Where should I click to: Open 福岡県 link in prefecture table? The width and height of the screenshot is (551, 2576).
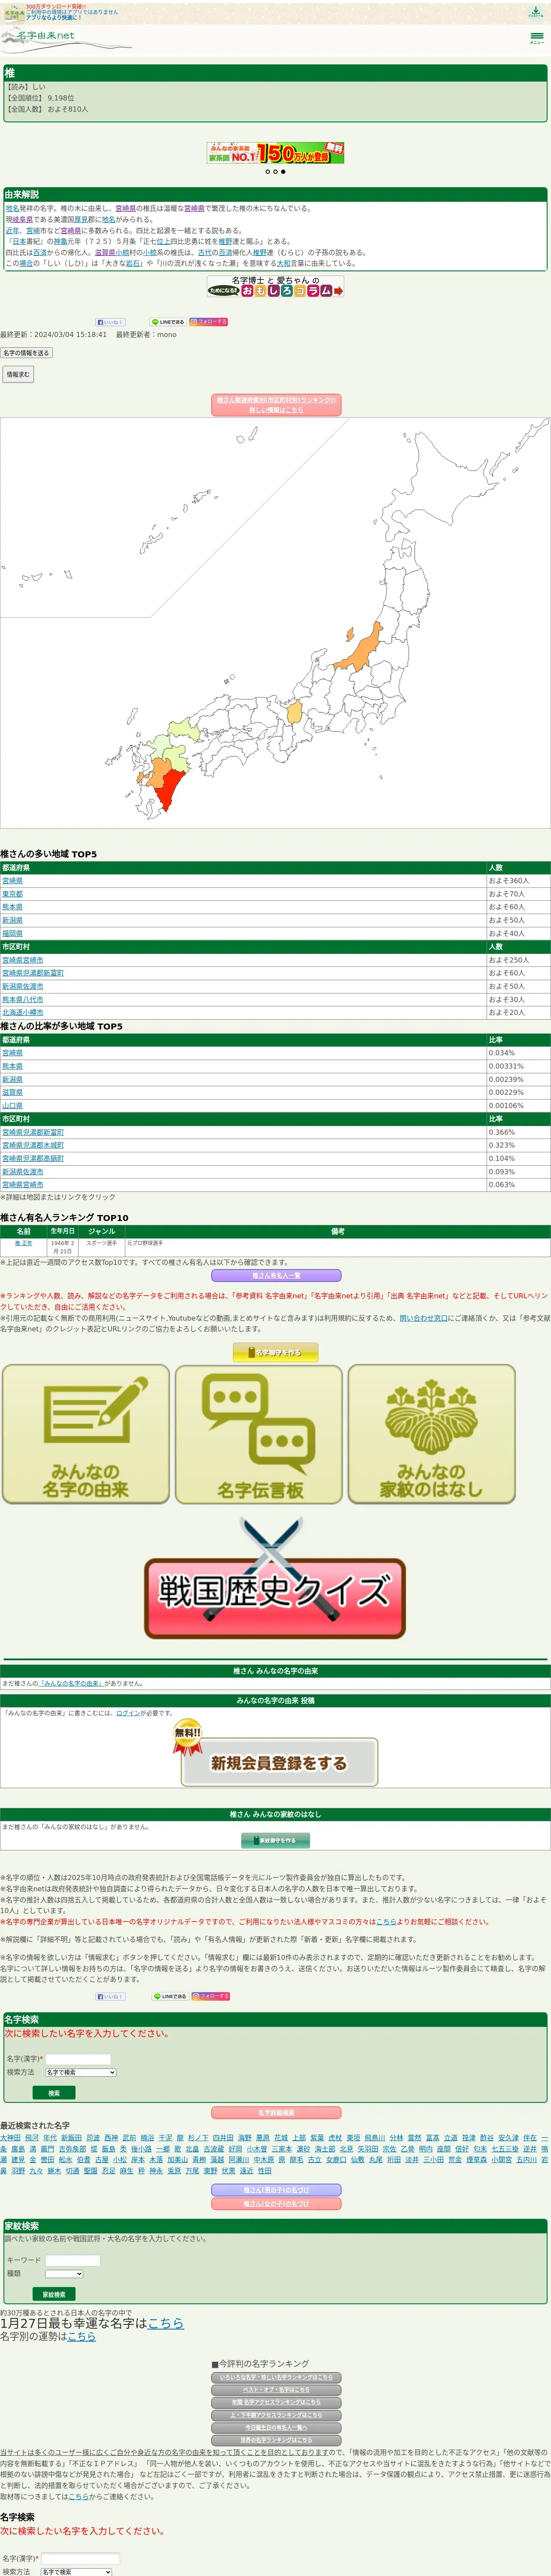point(12,933)
